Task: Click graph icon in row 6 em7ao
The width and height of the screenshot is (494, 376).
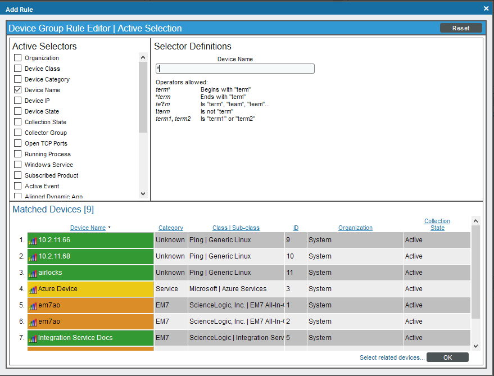Action: click(33, 322)
